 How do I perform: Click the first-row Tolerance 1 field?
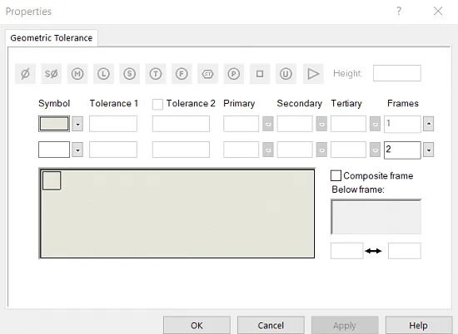(113, 124)
